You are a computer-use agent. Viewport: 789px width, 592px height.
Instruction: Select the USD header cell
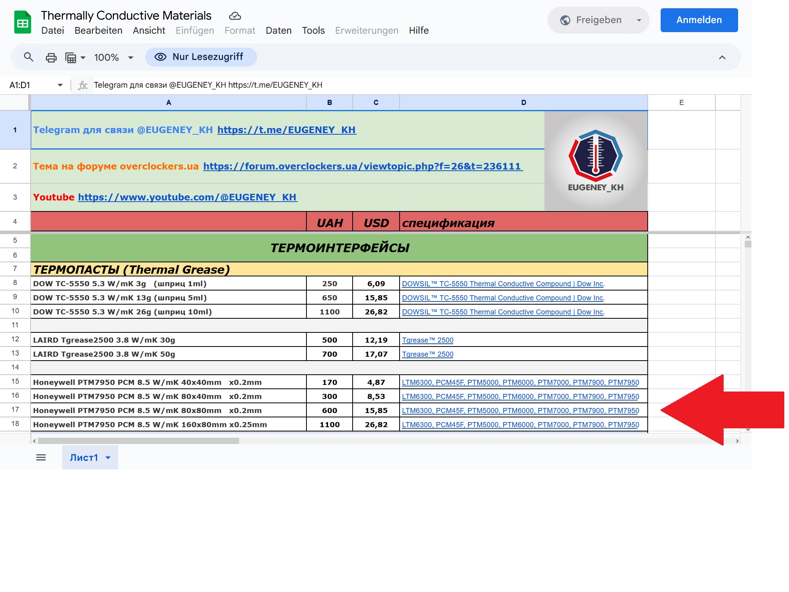pos(376,222)
